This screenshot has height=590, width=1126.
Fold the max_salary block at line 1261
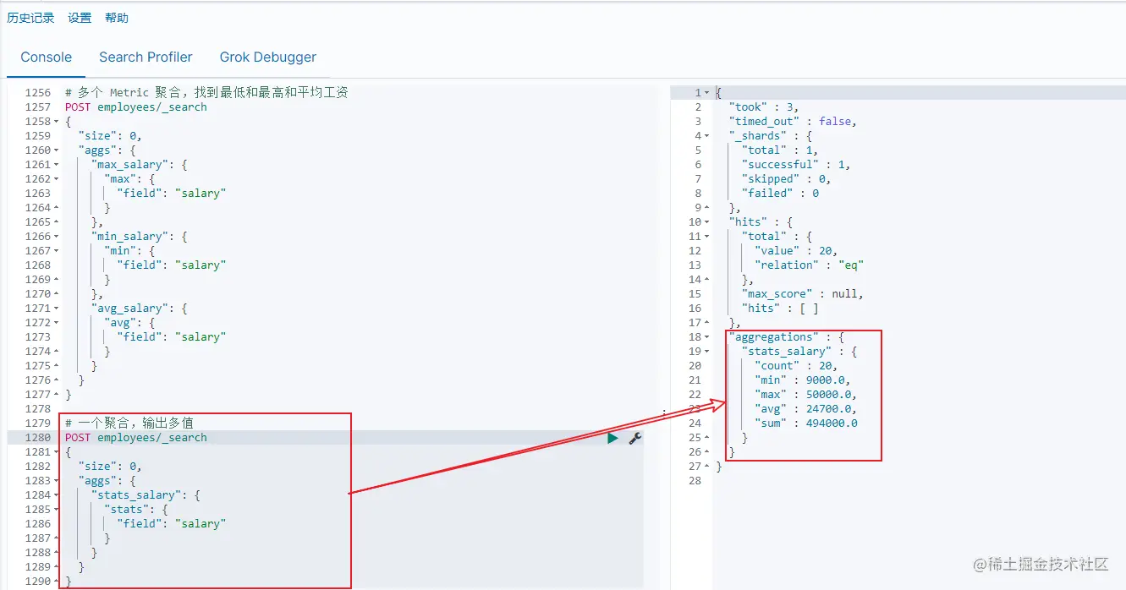click(x=56, y=165)
